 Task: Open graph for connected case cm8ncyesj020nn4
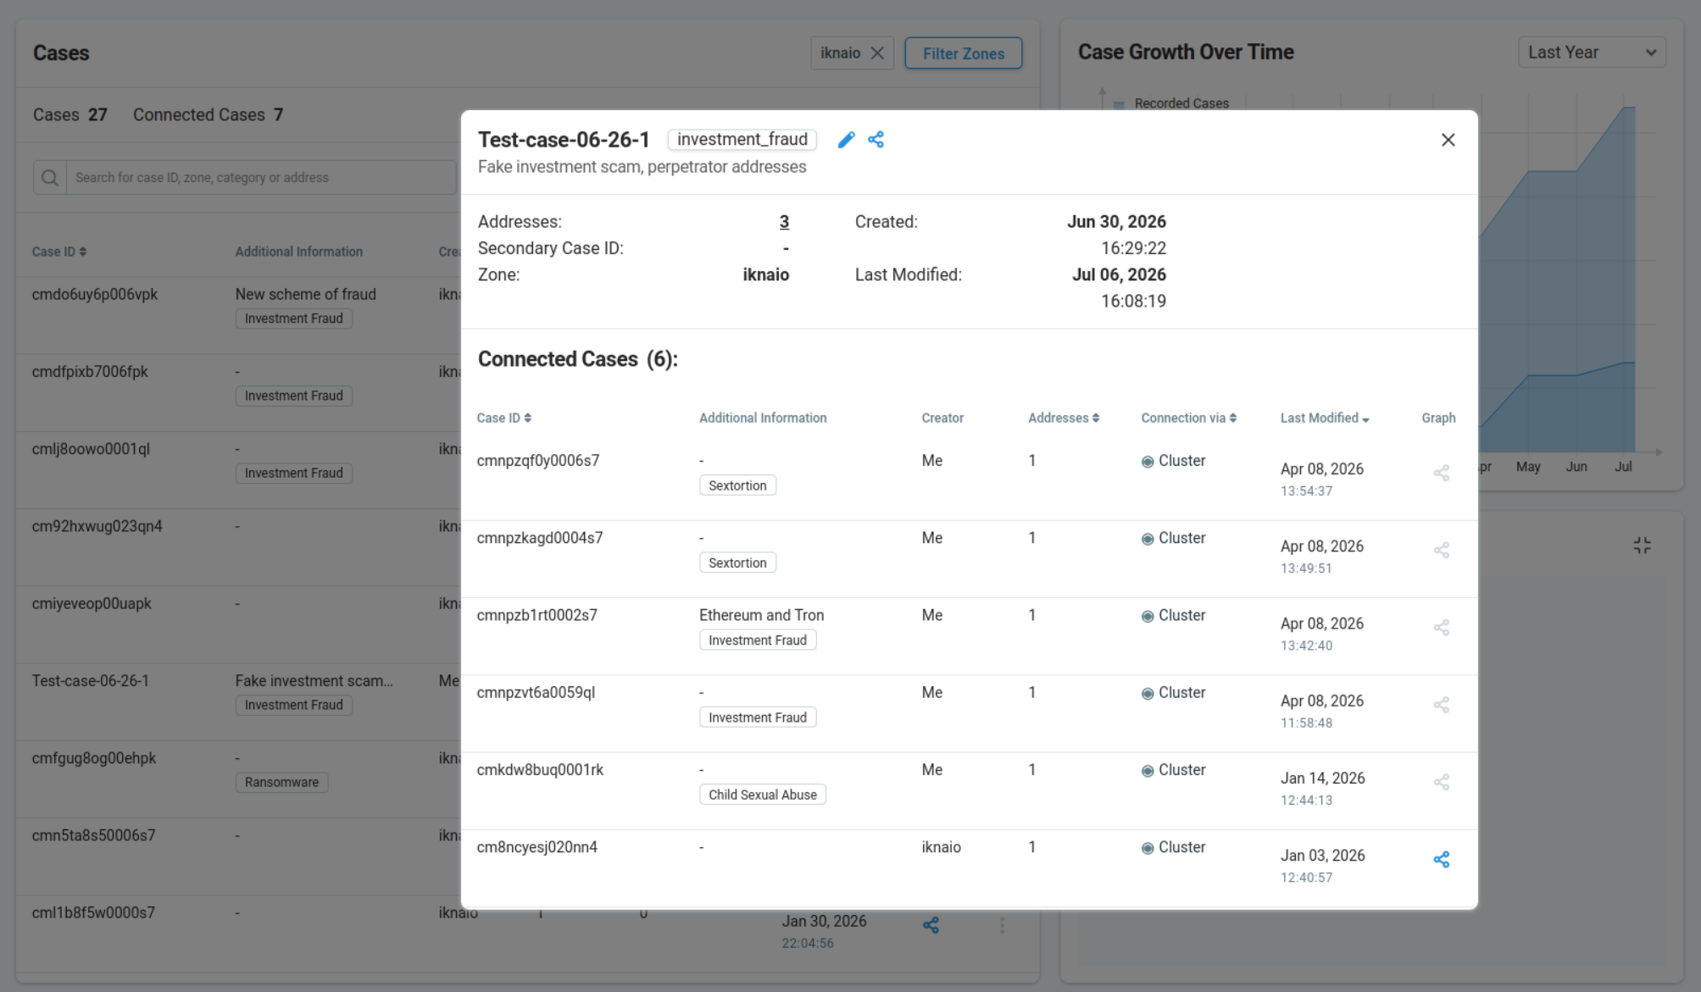pos(1441,860)
